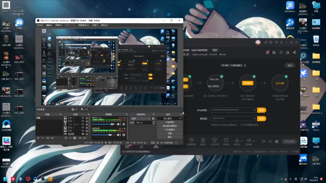Toggle visibility of 图像 4 source

click(83, 118)
